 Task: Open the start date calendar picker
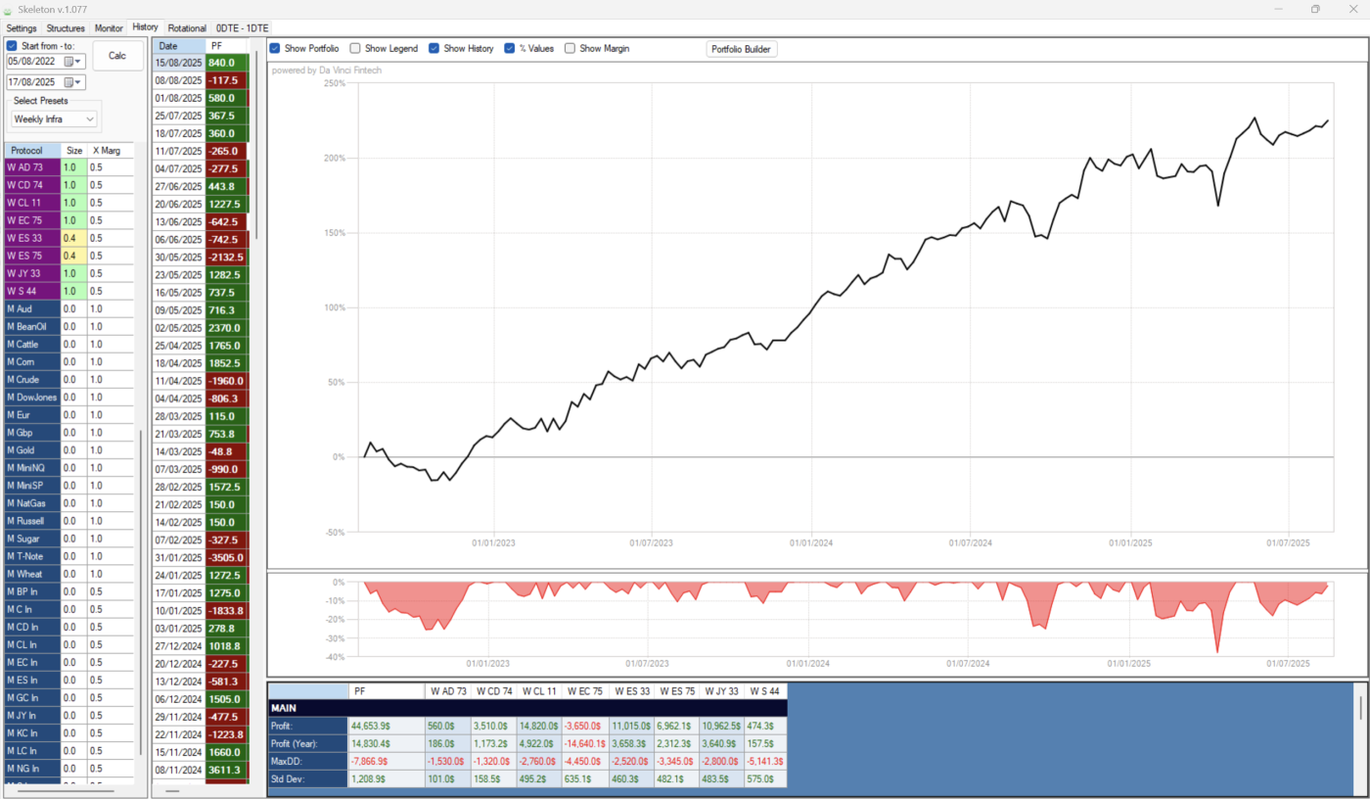coord(71,62)
